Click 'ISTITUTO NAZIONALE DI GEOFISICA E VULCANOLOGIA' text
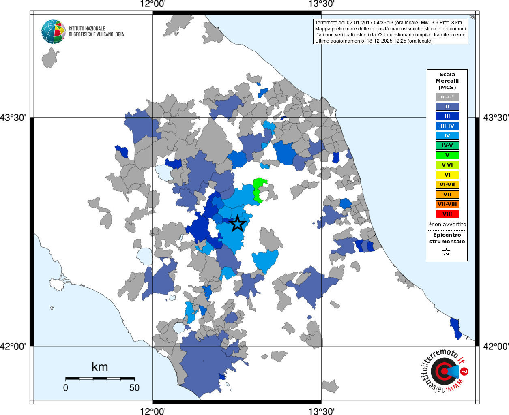This screenshot has width=509, height=415. [x=96, y=32]
